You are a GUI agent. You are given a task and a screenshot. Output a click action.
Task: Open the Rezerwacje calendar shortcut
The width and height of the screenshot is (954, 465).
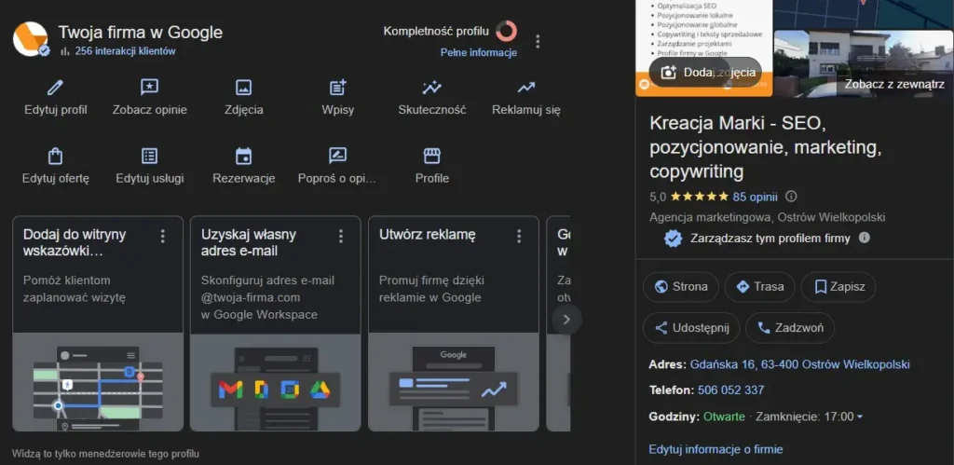click(243, 166)
